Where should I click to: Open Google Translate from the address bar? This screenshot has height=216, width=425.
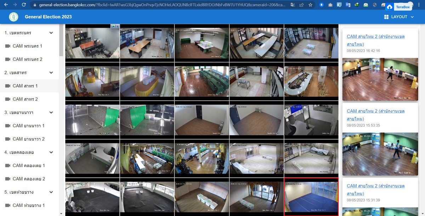[291, 5]
